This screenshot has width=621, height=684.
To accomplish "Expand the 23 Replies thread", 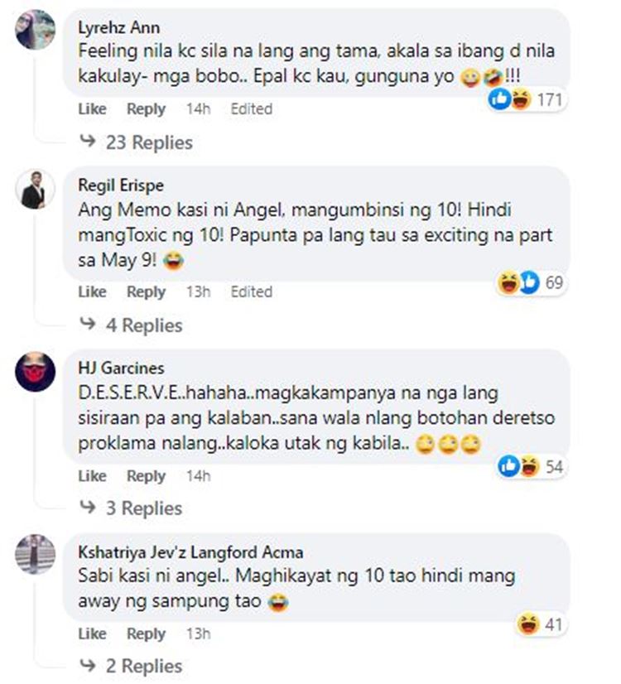I will click(136, 142).
